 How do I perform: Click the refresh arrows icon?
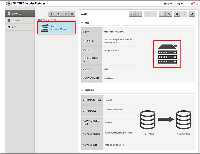point(192,14)
